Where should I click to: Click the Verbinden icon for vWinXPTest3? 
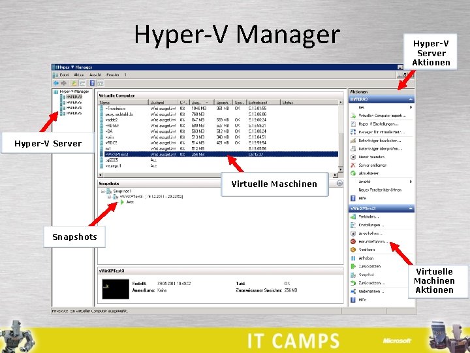coord(353,217)
